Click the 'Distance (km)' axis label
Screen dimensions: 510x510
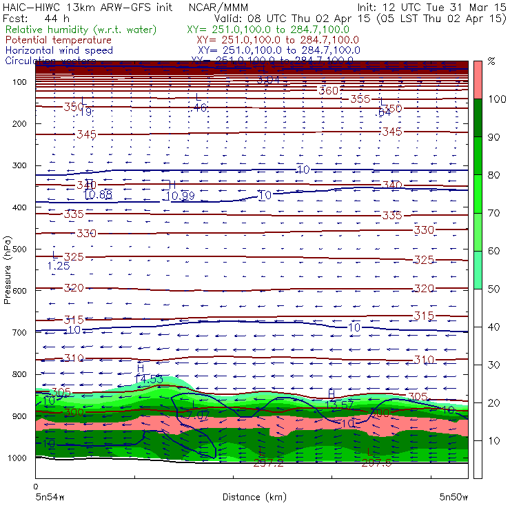254,497
